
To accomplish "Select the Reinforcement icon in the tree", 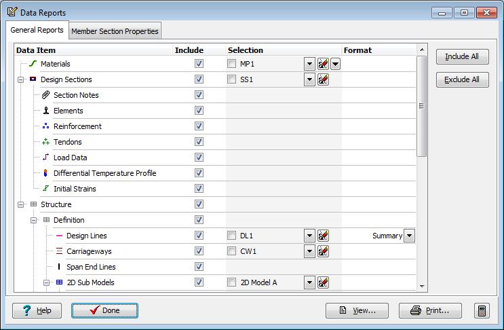I will tap(45, 126).
